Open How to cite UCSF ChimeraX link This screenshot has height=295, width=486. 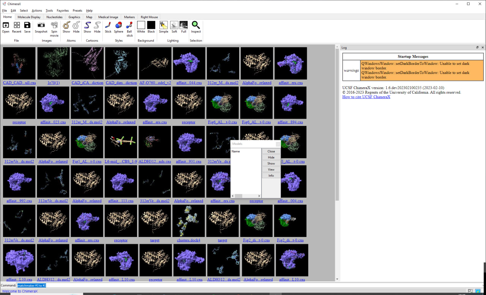(x=366, y=97)
